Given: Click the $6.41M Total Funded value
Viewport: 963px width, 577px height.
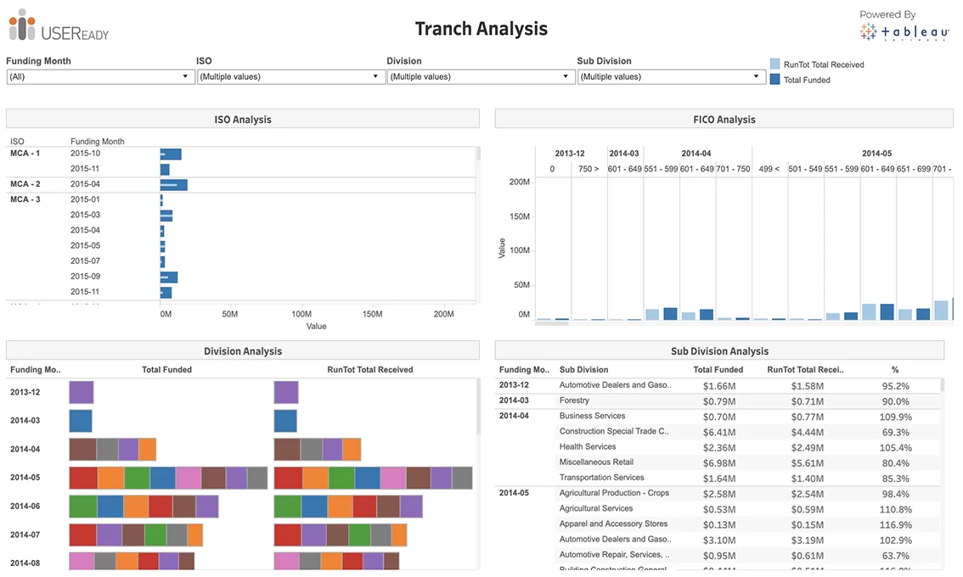Looking at the screenshot, I should pos(718,432).
